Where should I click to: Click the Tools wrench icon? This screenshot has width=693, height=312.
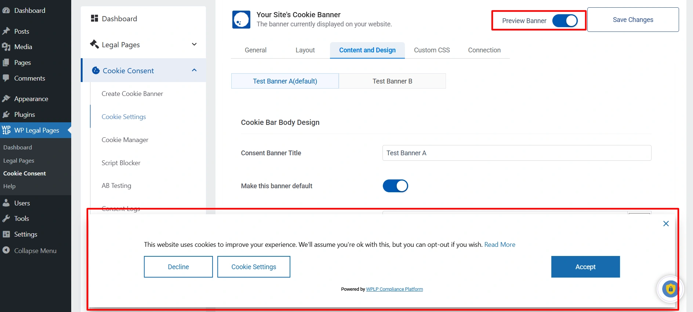click(6, 219)
